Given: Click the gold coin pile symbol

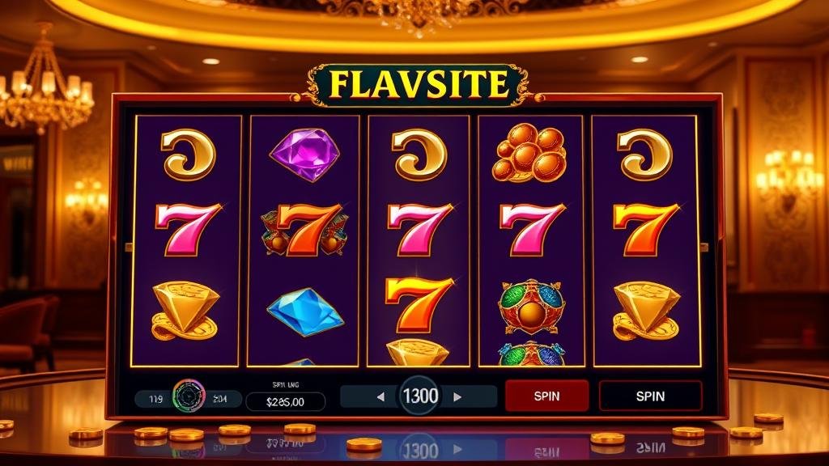Looking at the screenshot, I should click(529, 154).
